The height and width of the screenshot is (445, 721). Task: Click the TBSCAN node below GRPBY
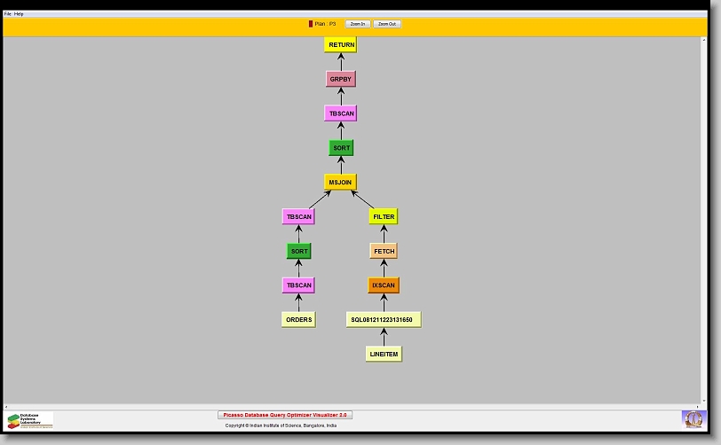(x=341, y=113)
